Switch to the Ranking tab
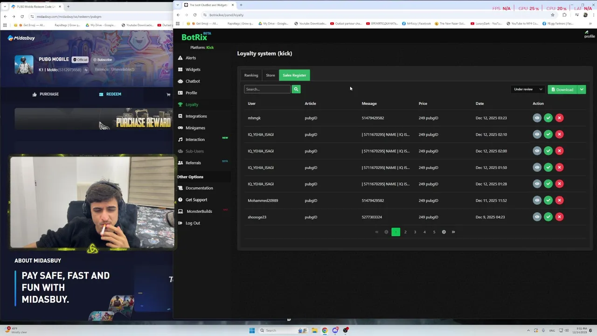Viewport: 597px width, 336px height. point(251,75)
